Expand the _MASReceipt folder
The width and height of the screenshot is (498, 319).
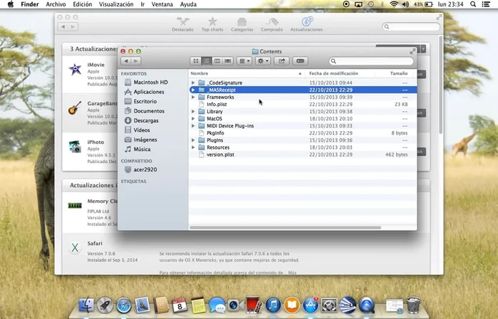(193, 90)
